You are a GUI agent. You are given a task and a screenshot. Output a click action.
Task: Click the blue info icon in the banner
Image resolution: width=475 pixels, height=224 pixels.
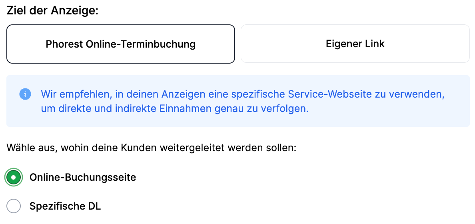(25, 94)
